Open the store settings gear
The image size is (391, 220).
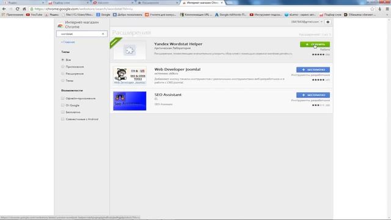[x=328, y=22]
